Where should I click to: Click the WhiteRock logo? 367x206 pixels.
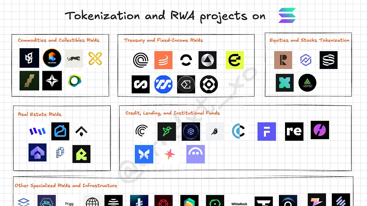pyautogui.click(x=239, y=203)
